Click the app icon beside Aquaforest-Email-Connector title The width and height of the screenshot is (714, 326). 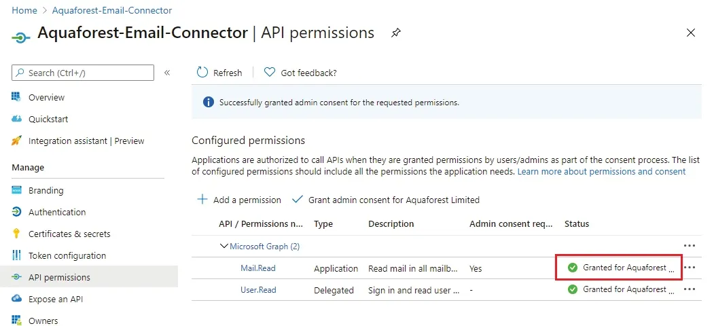coord(20,37)
